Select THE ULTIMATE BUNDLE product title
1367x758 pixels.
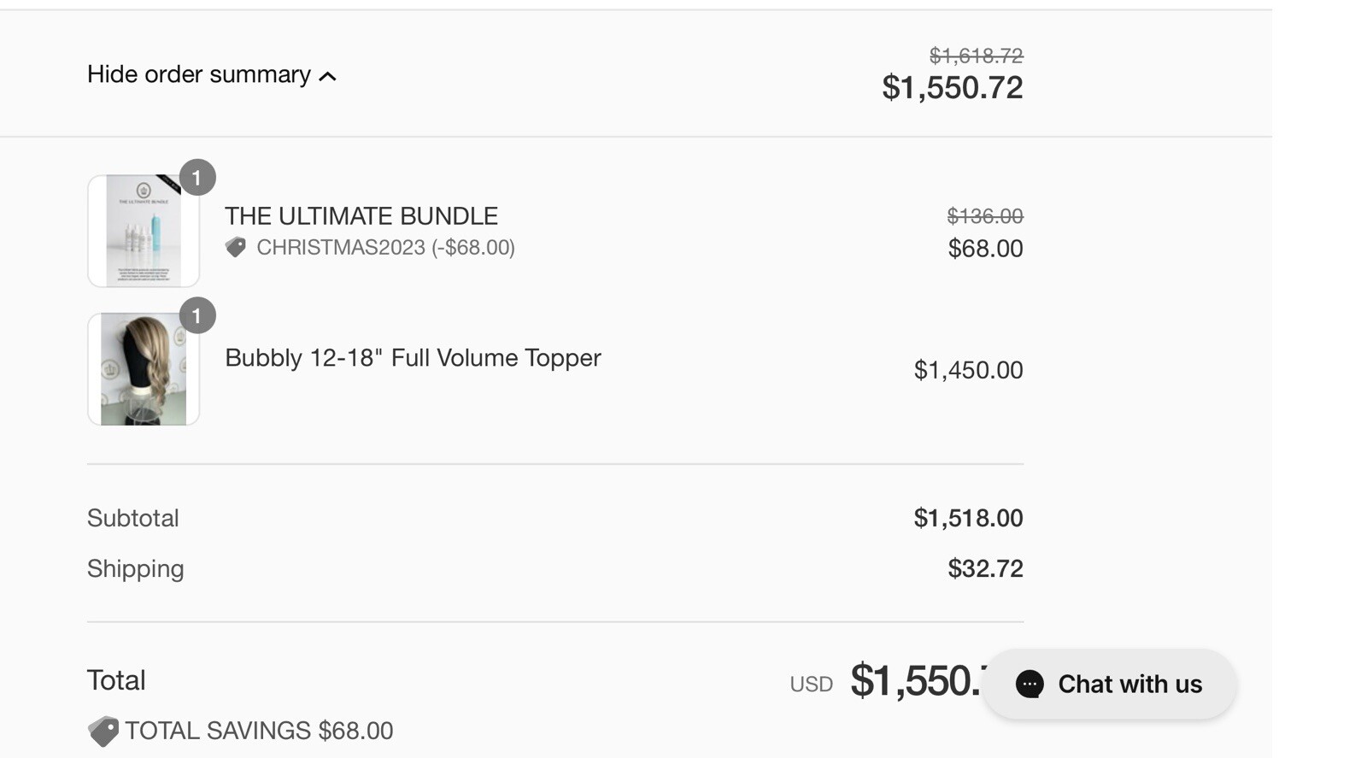[x=361, y=215]
